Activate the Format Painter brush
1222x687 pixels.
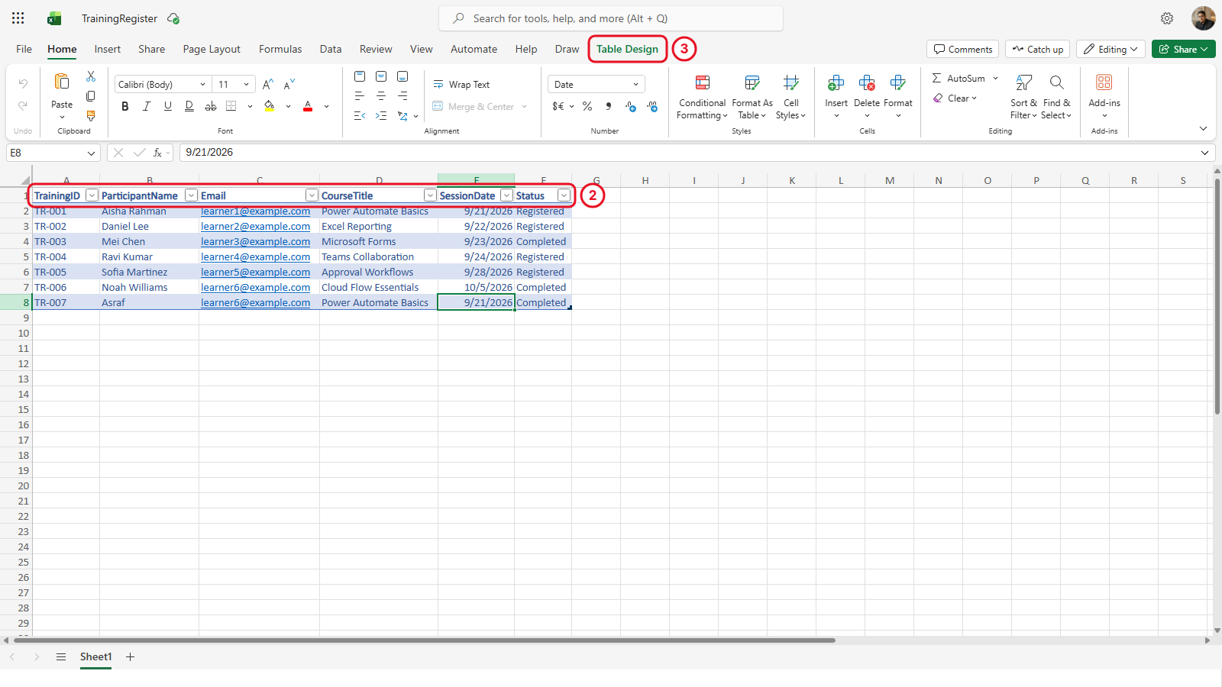(x=91, y=116)
